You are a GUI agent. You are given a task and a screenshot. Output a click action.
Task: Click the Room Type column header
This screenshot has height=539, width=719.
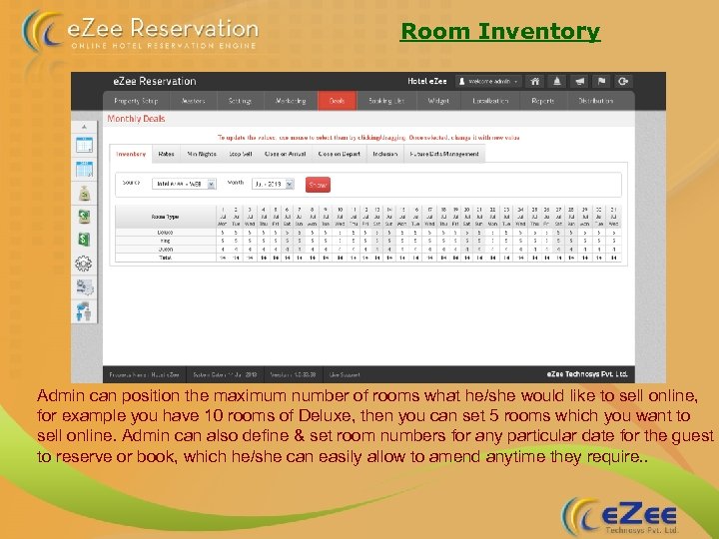[165, 217]
